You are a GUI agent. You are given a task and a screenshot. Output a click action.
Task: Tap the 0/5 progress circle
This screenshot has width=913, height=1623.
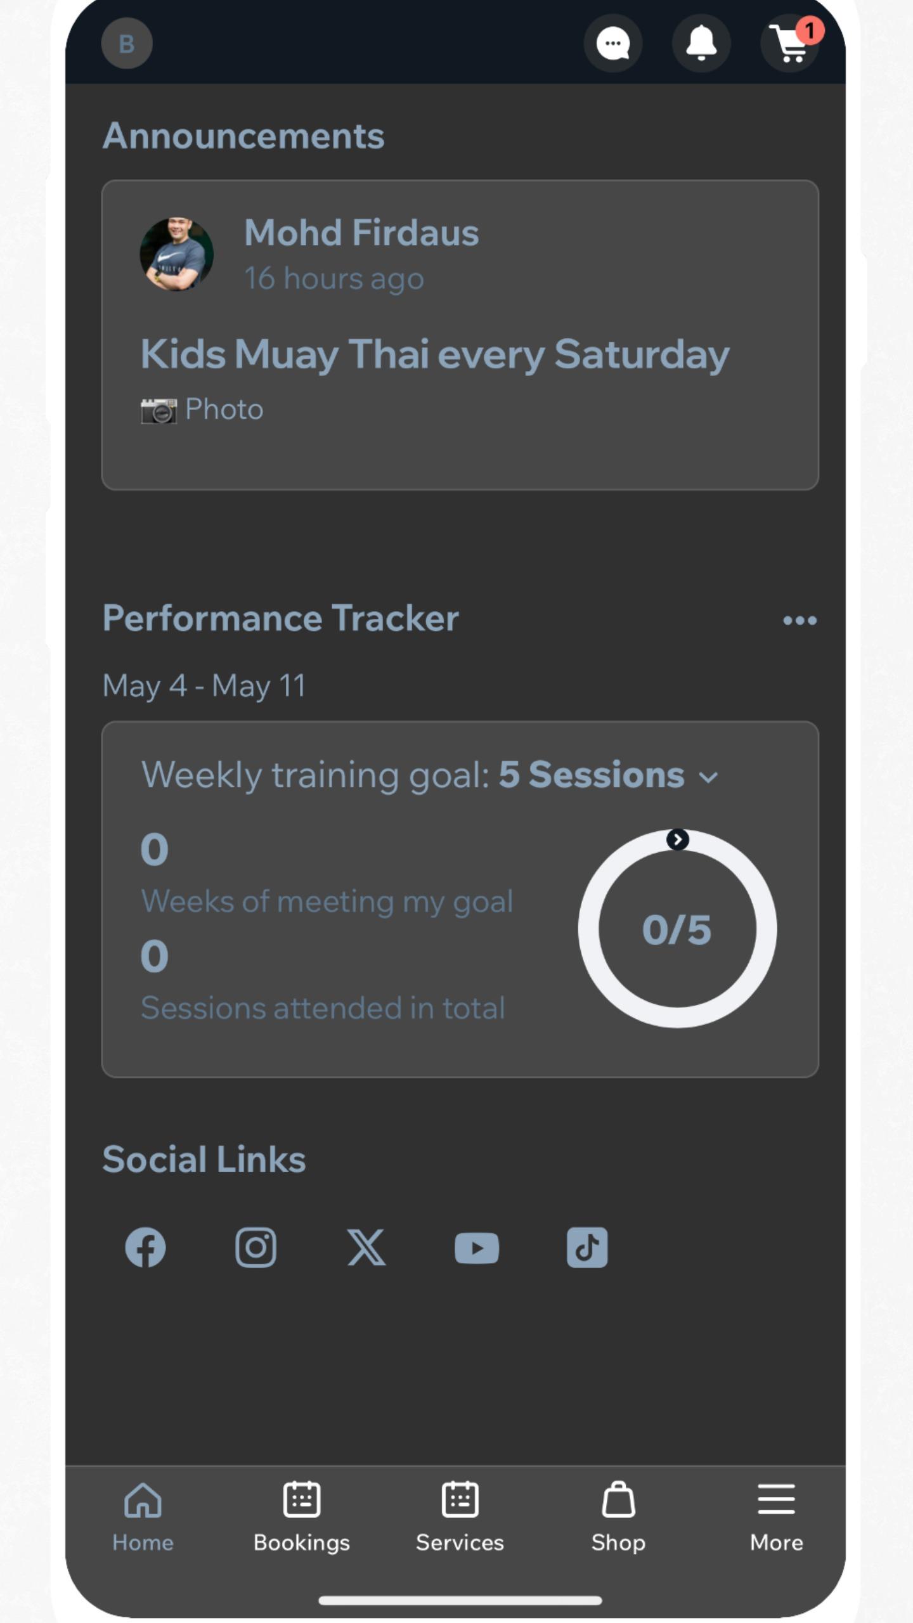677,929
